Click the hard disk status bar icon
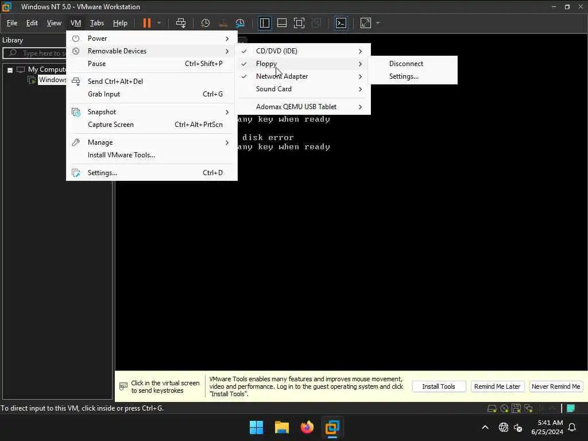588x441 pixels. 492,409
